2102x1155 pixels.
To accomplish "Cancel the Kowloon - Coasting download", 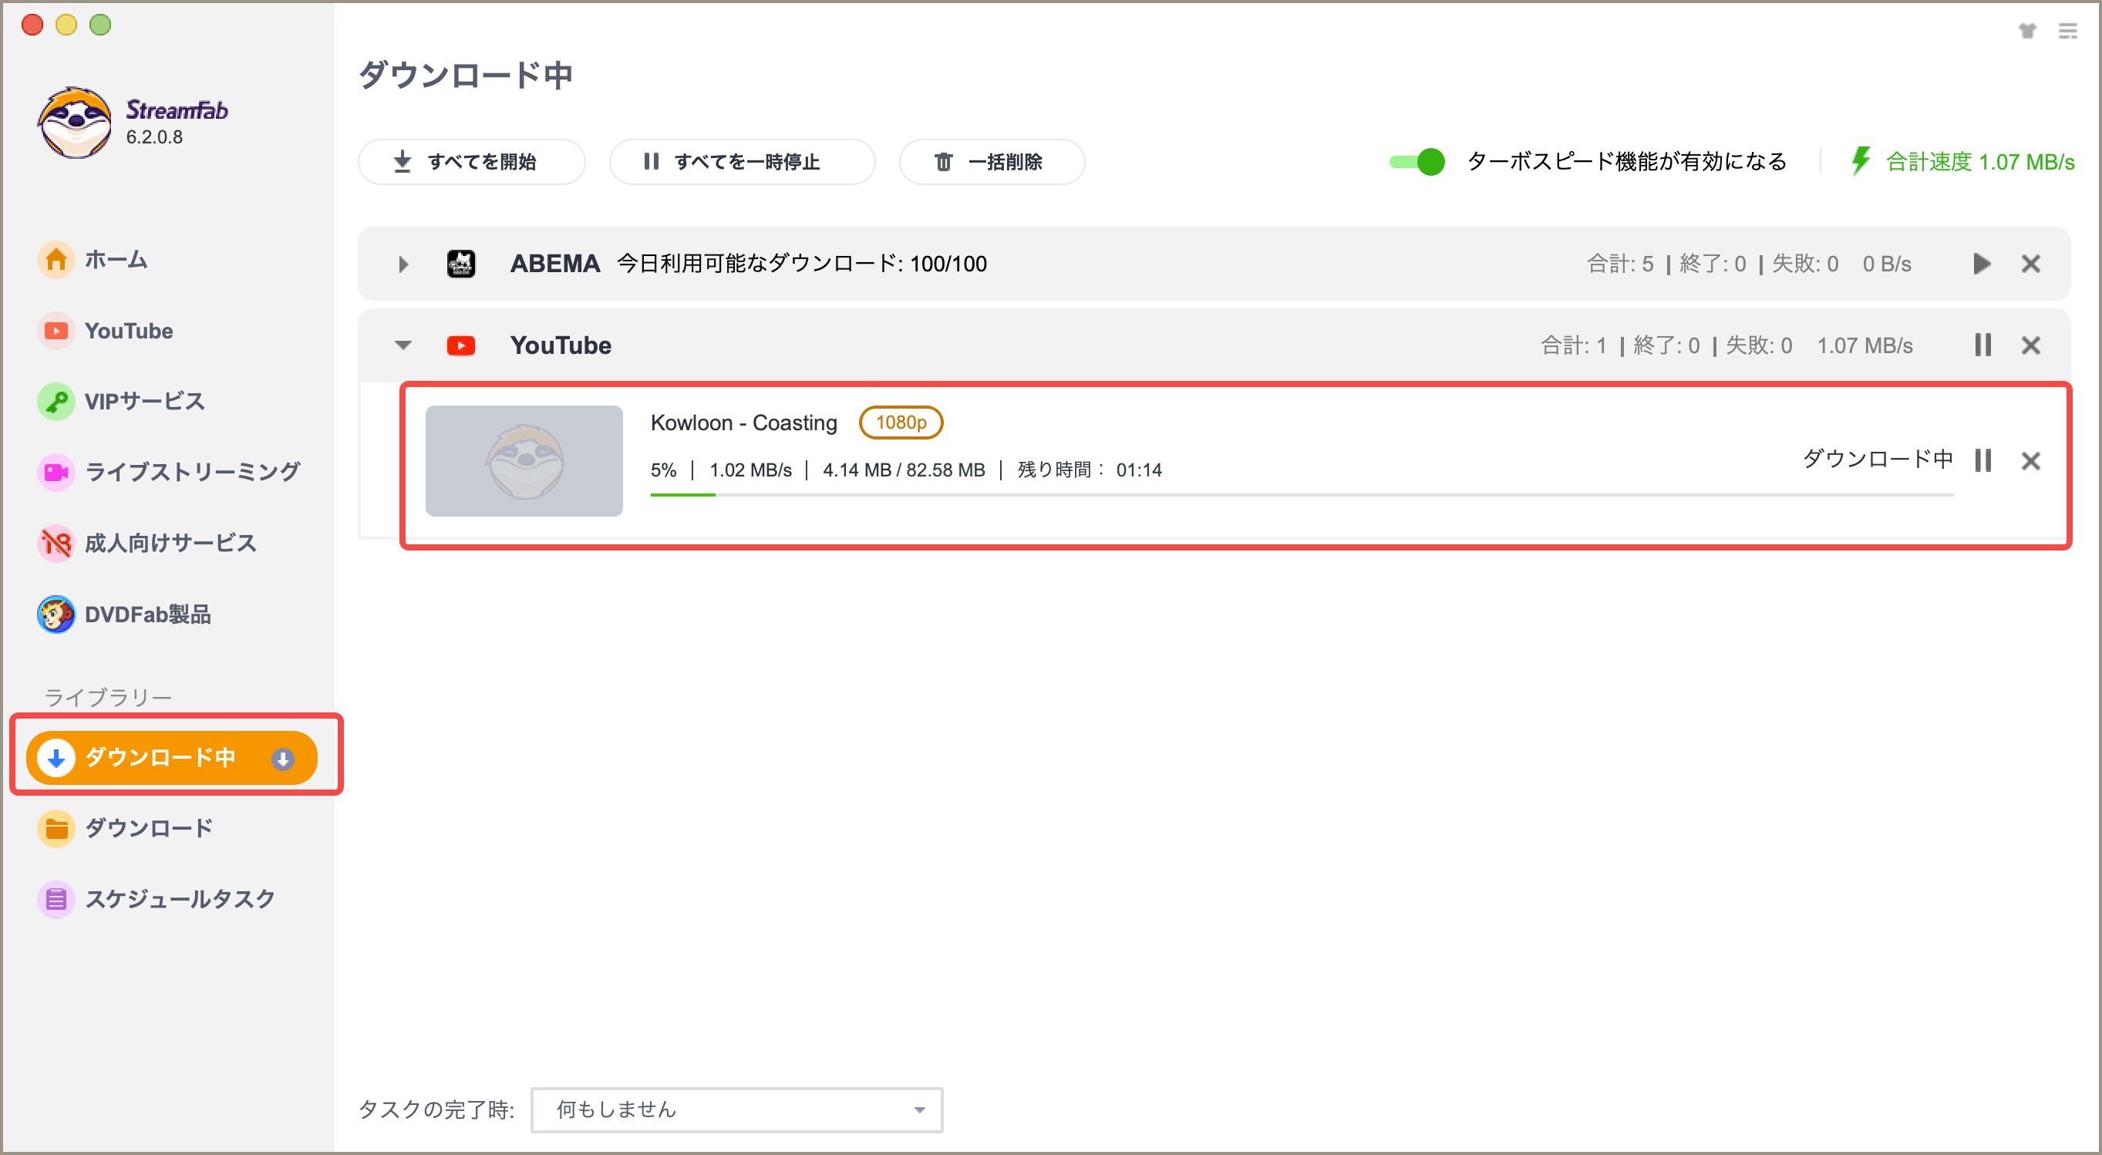I will tap(2031, 461).
